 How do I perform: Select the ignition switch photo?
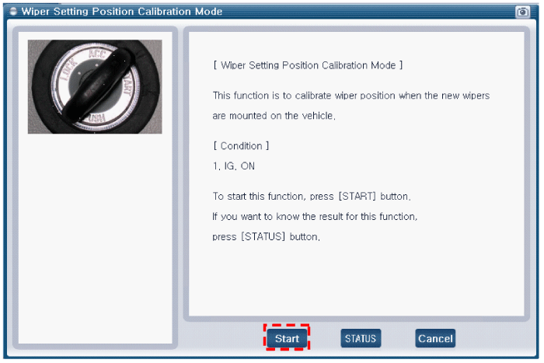(x=95, y=86)
